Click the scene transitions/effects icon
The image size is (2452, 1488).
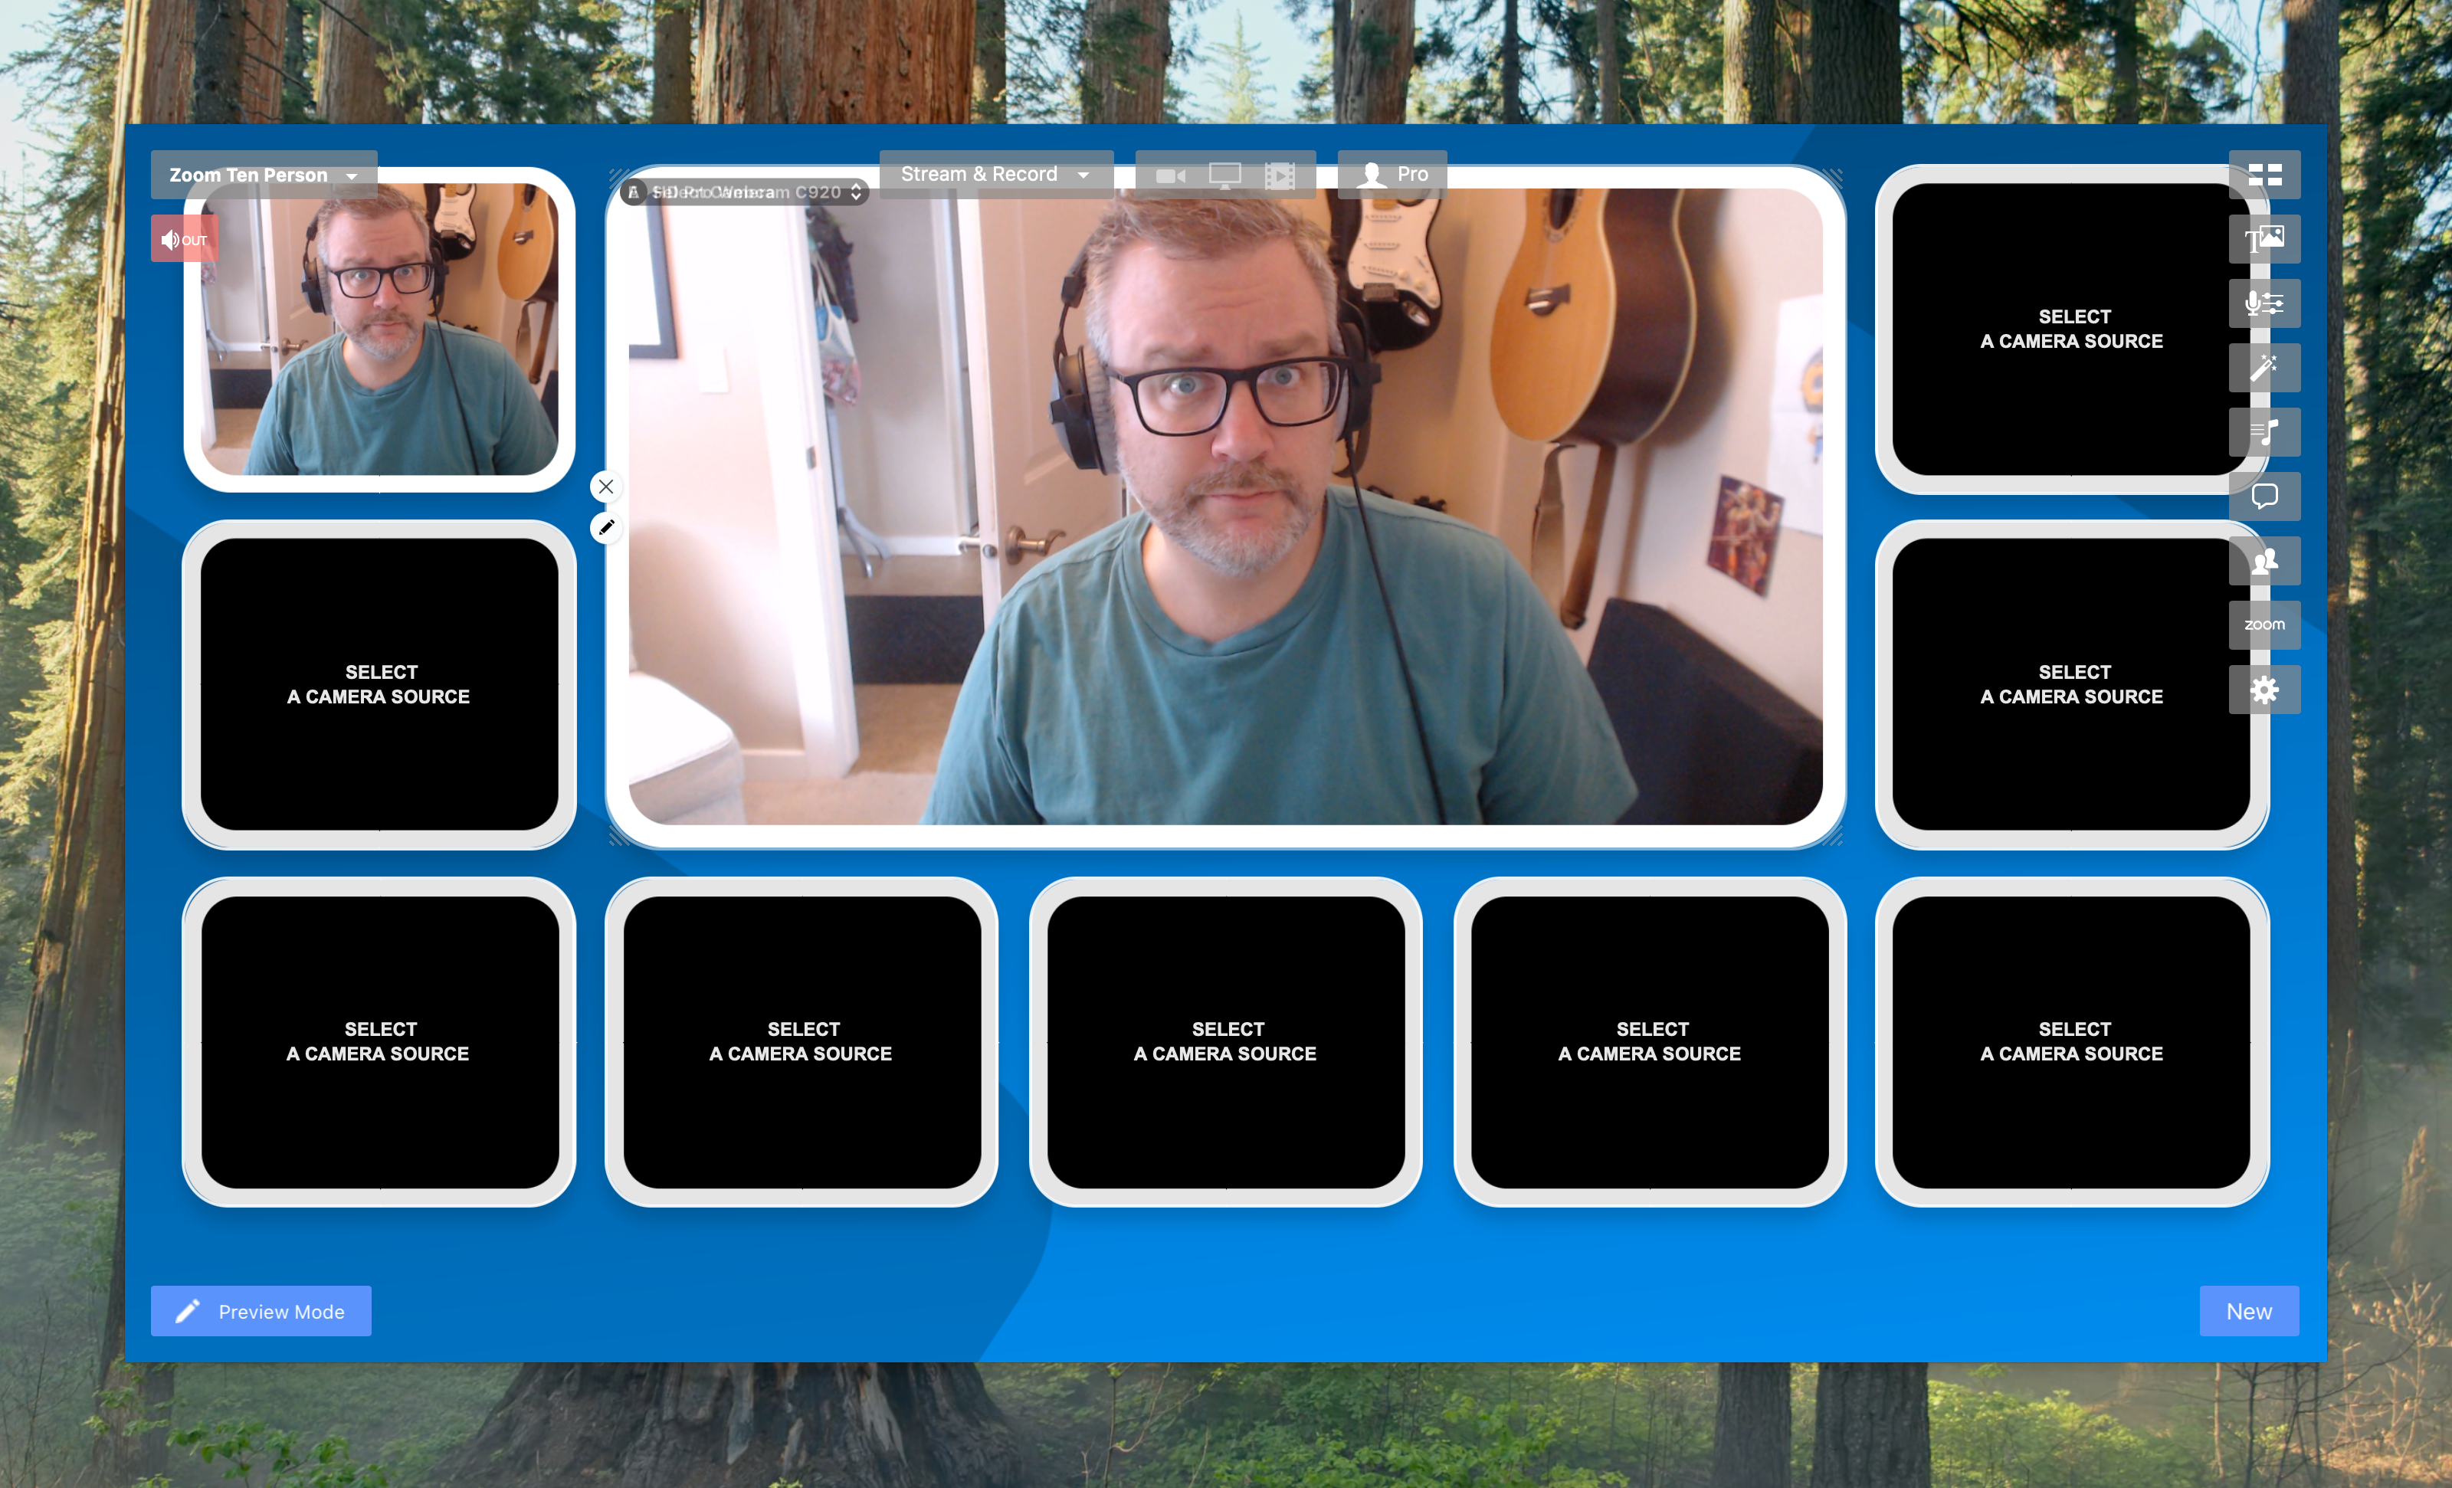click(x=2261, y=368)
